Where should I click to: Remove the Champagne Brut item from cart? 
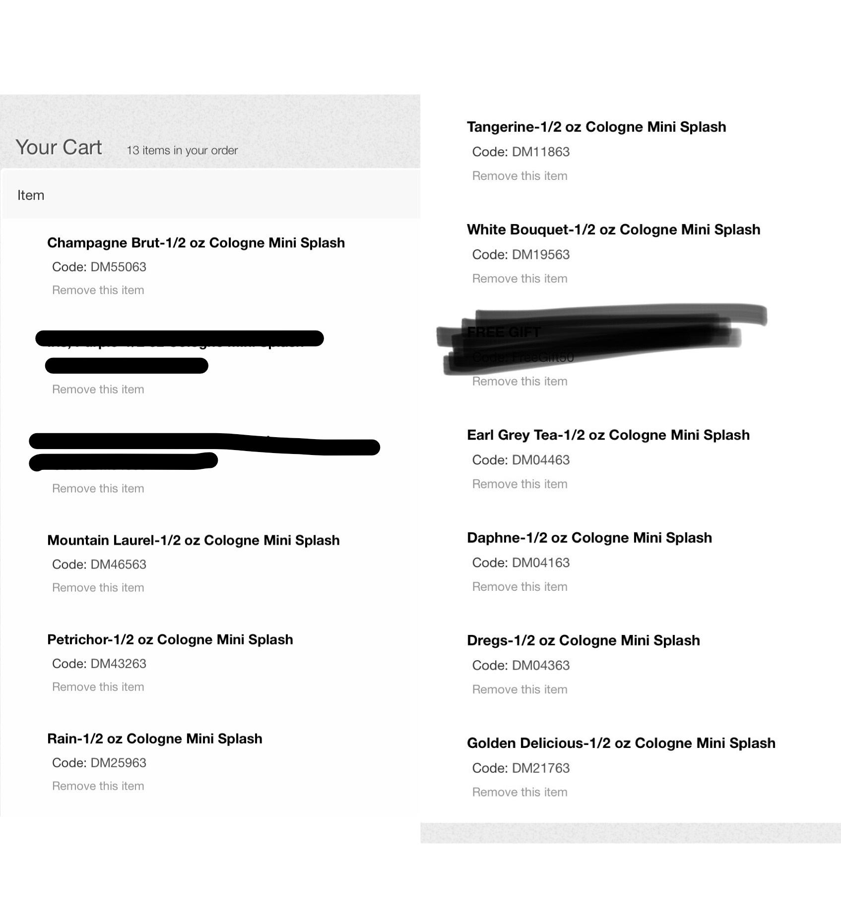[98, 290]
